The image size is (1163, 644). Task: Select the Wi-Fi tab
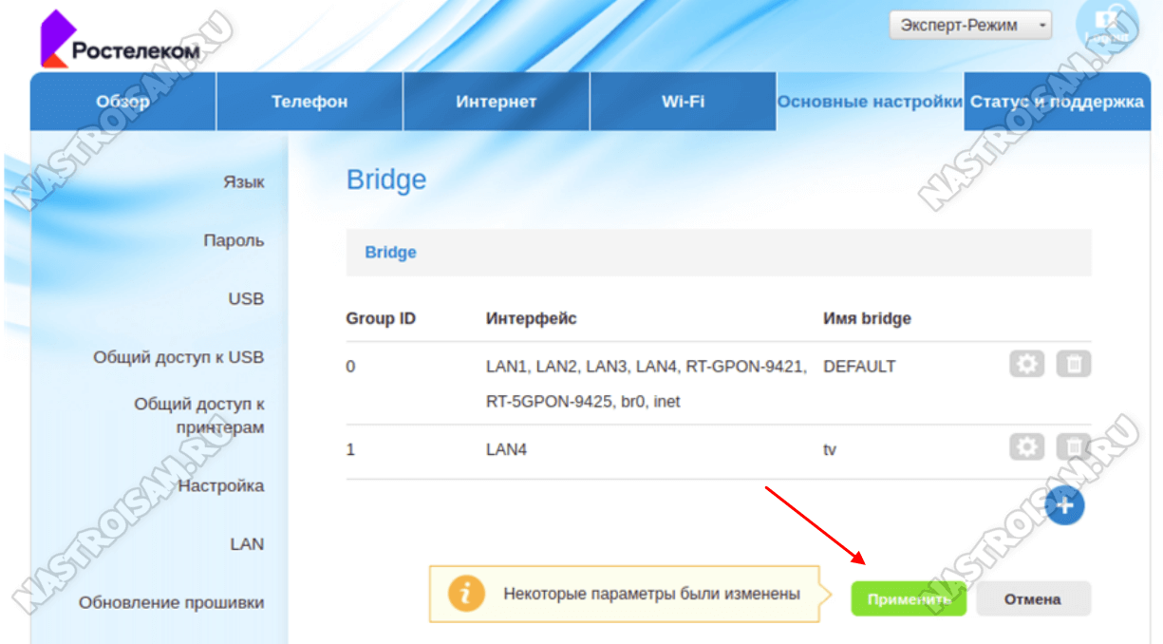pyautogui.click(x=683, y=102)
